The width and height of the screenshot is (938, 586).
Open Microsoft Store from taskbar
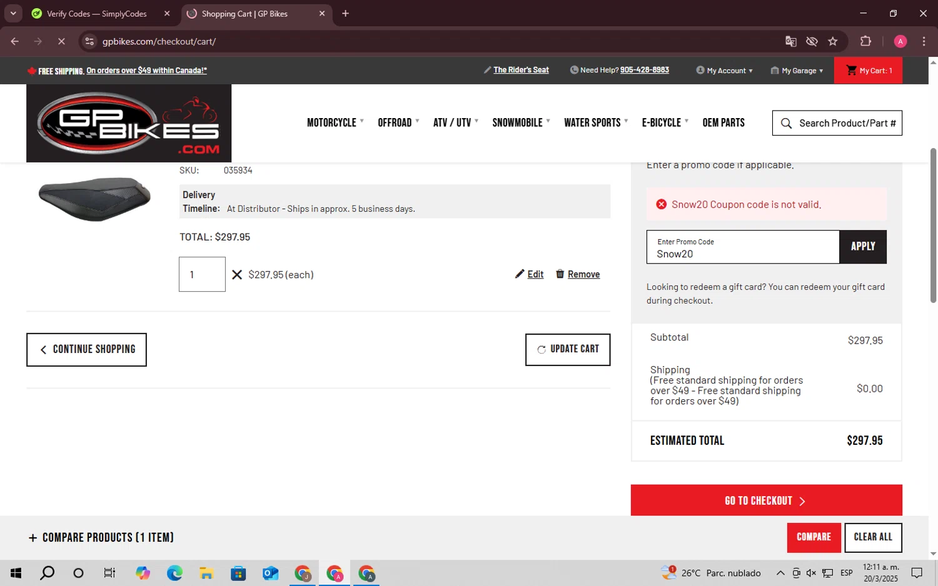point(238,573)
